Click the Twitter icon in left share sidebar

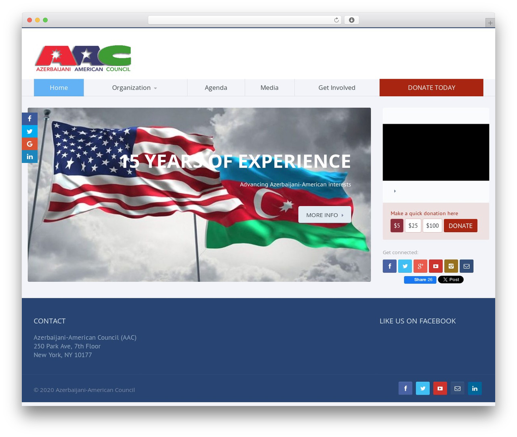click(29, 131)
